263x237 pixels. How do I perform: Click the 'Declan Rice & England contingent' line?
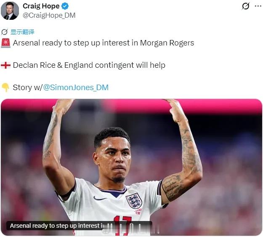pyautogui.click(x=89, y=65)
